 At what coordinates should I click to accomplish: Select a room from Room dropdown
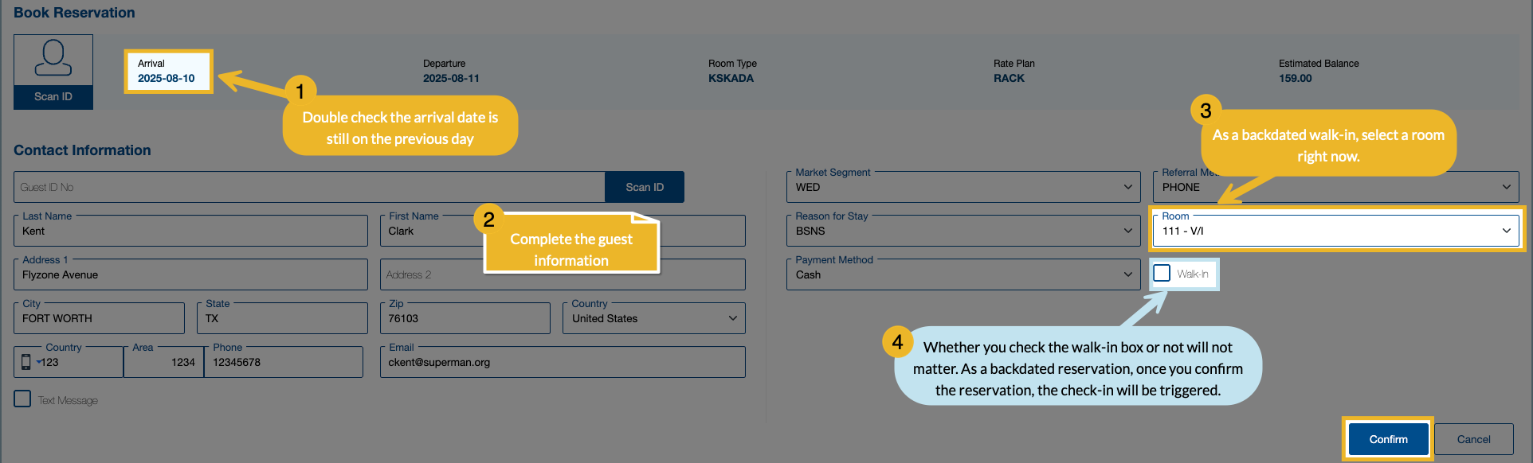pyautogui.click(x=1335, y=231)
